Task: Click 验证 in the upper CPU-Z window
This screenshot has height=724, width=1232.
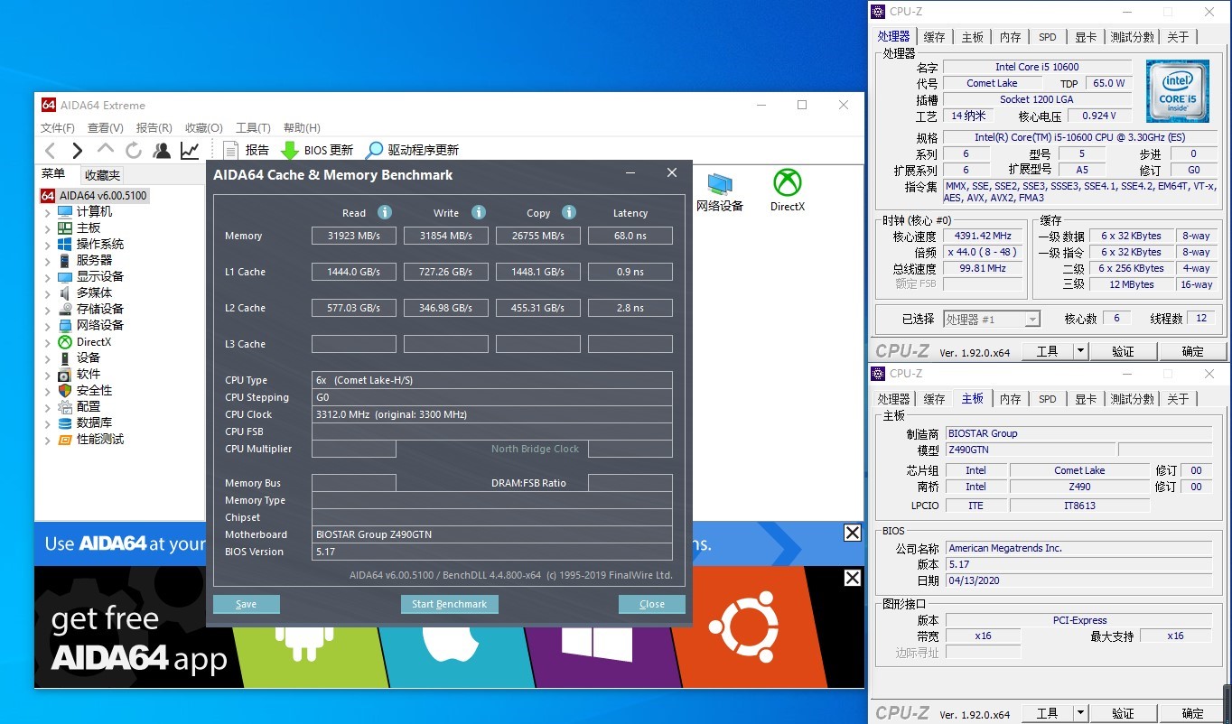Action: click(x=1123, y=351)
